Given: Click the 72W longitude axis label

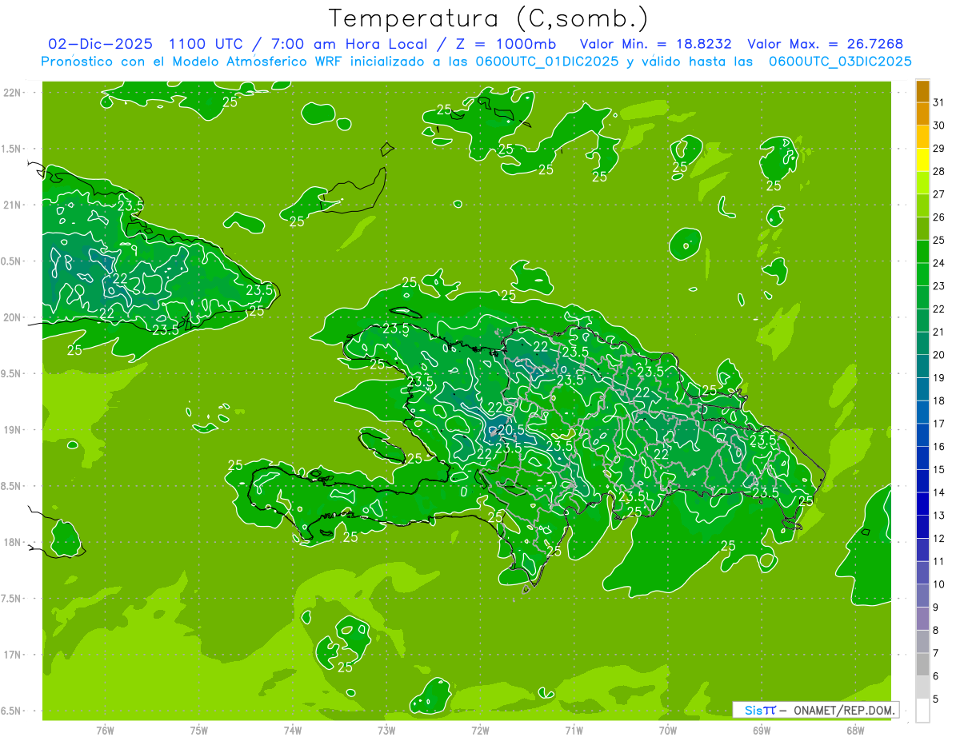Looking at the screenshot, I should tap(480, 731).
